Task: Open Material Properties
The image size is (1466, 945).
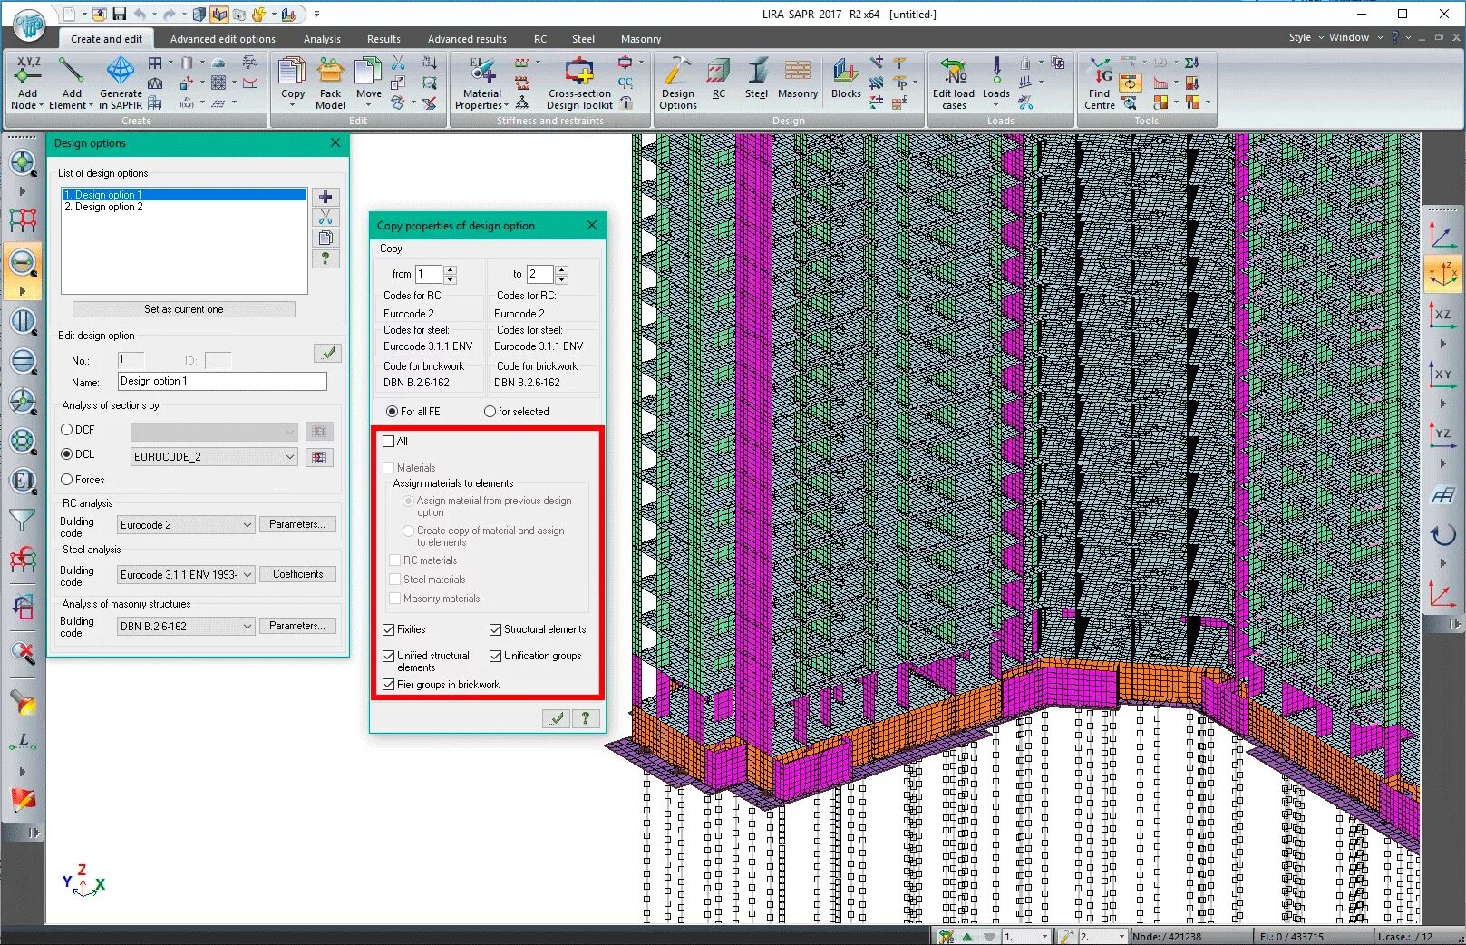Action: click(481, 82)
